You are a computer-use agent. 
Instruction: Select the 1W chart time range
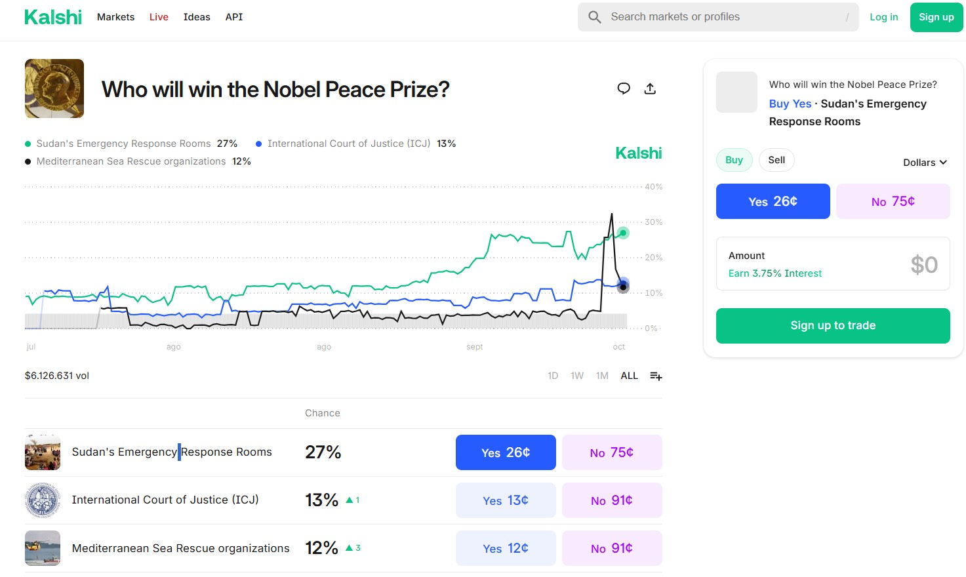click(577, 376)
